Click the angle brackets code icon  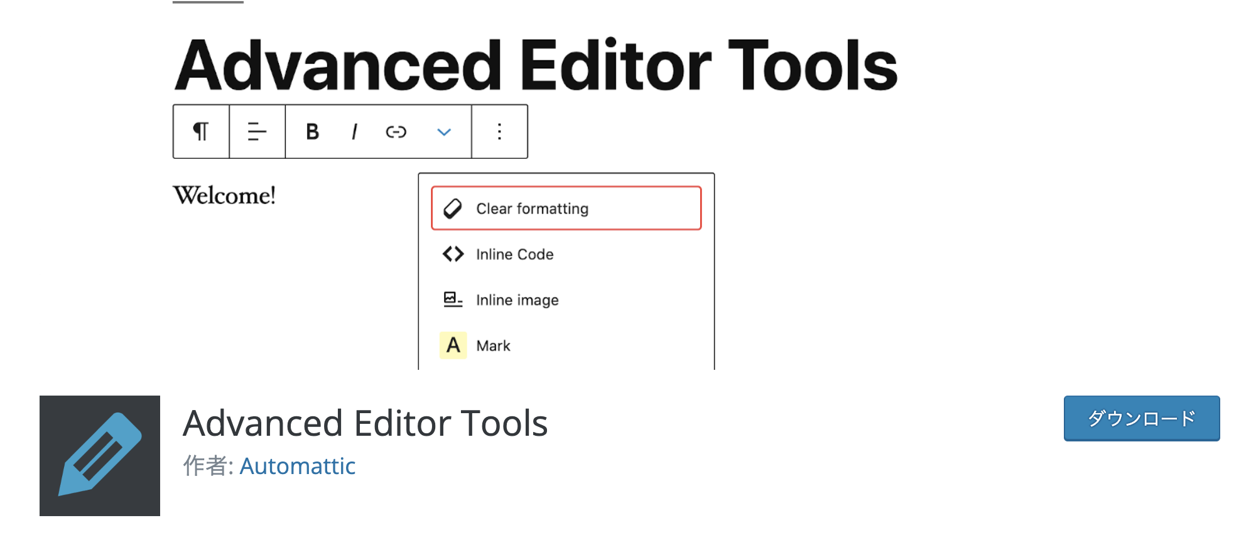[453, 254]
